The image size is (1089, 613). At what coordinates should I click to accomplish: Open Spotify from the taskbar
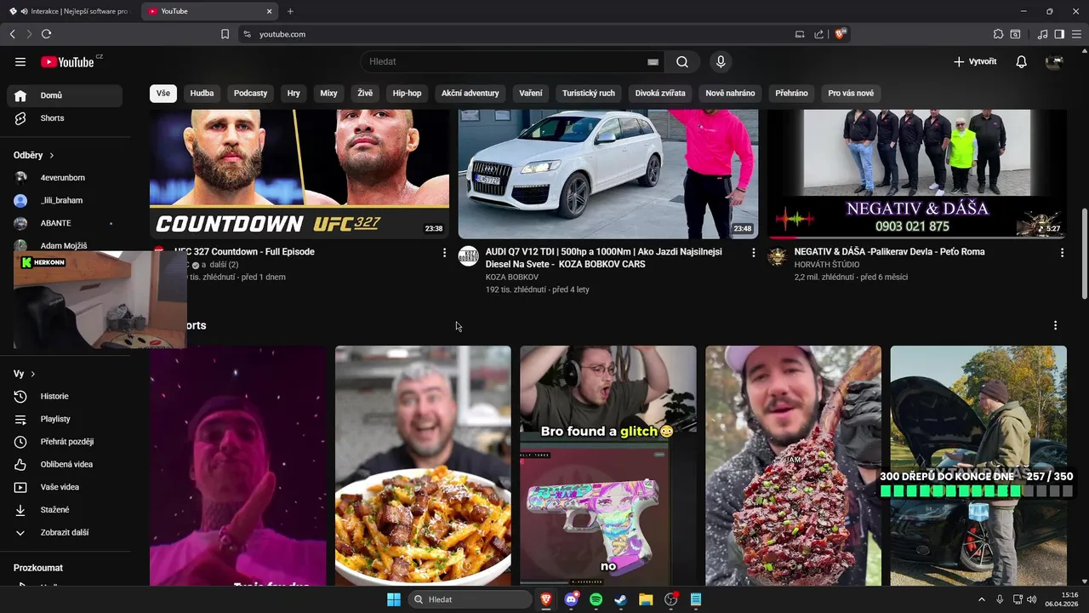point(596,599)
